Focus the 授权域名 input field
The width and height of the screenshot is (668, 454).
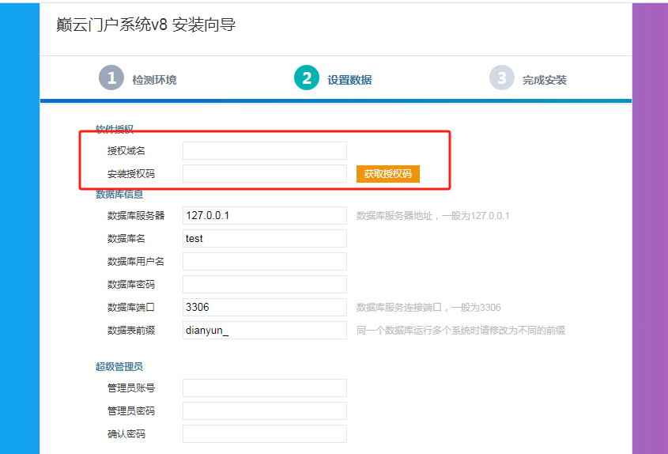(264, 150)
